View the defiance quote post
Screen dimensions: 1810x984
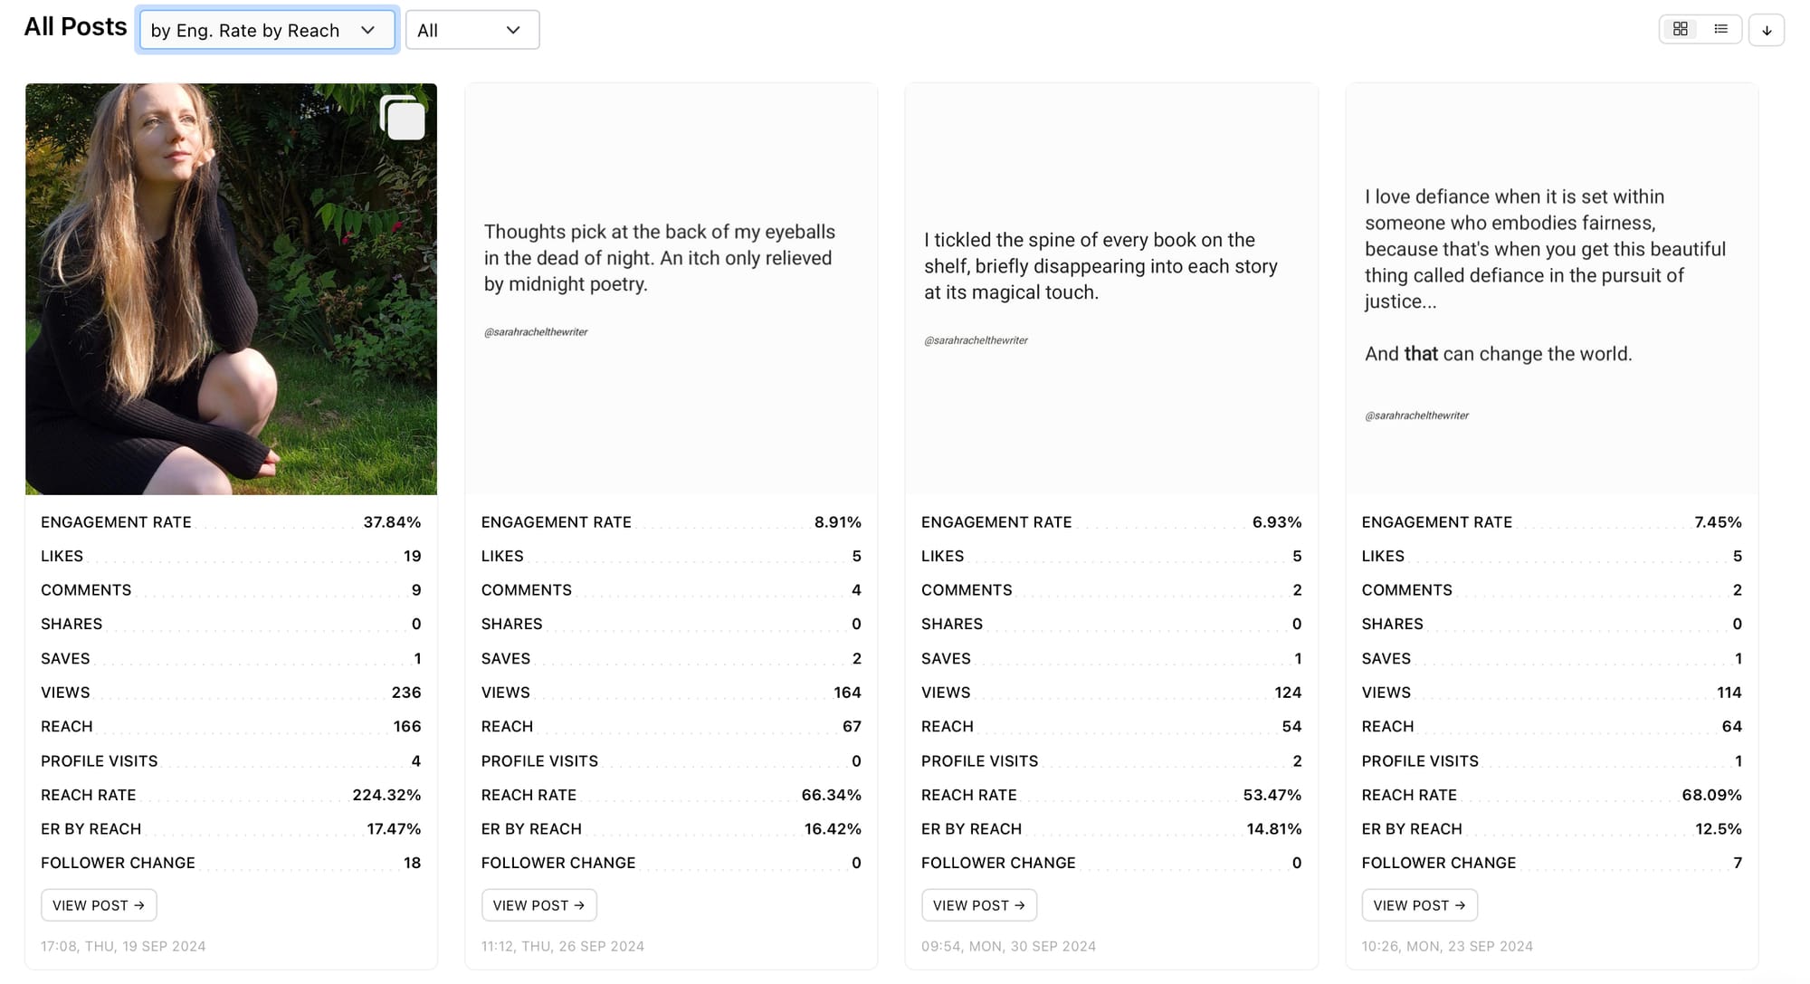(x=1418, y=904)
